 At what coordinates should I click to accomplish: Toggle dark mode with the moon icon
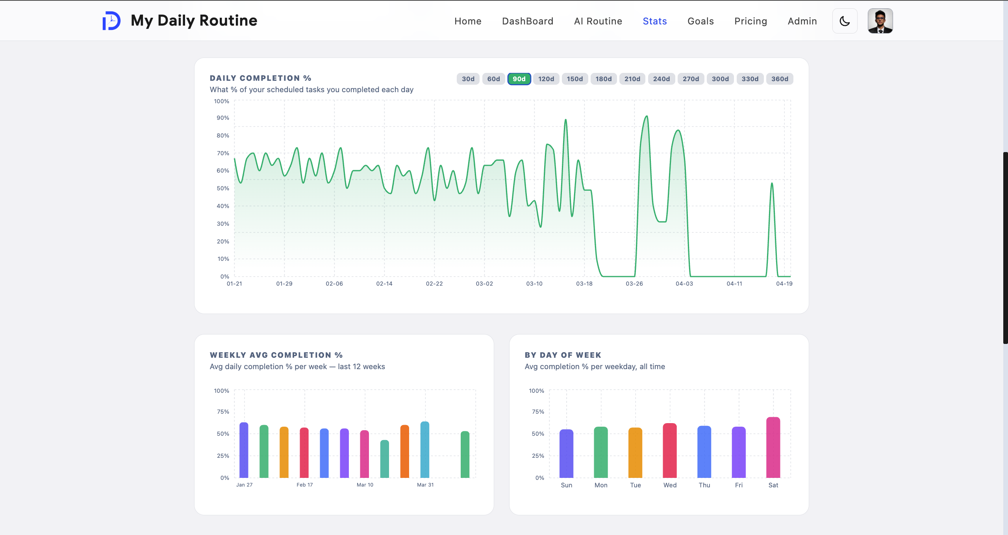(845, 21)
